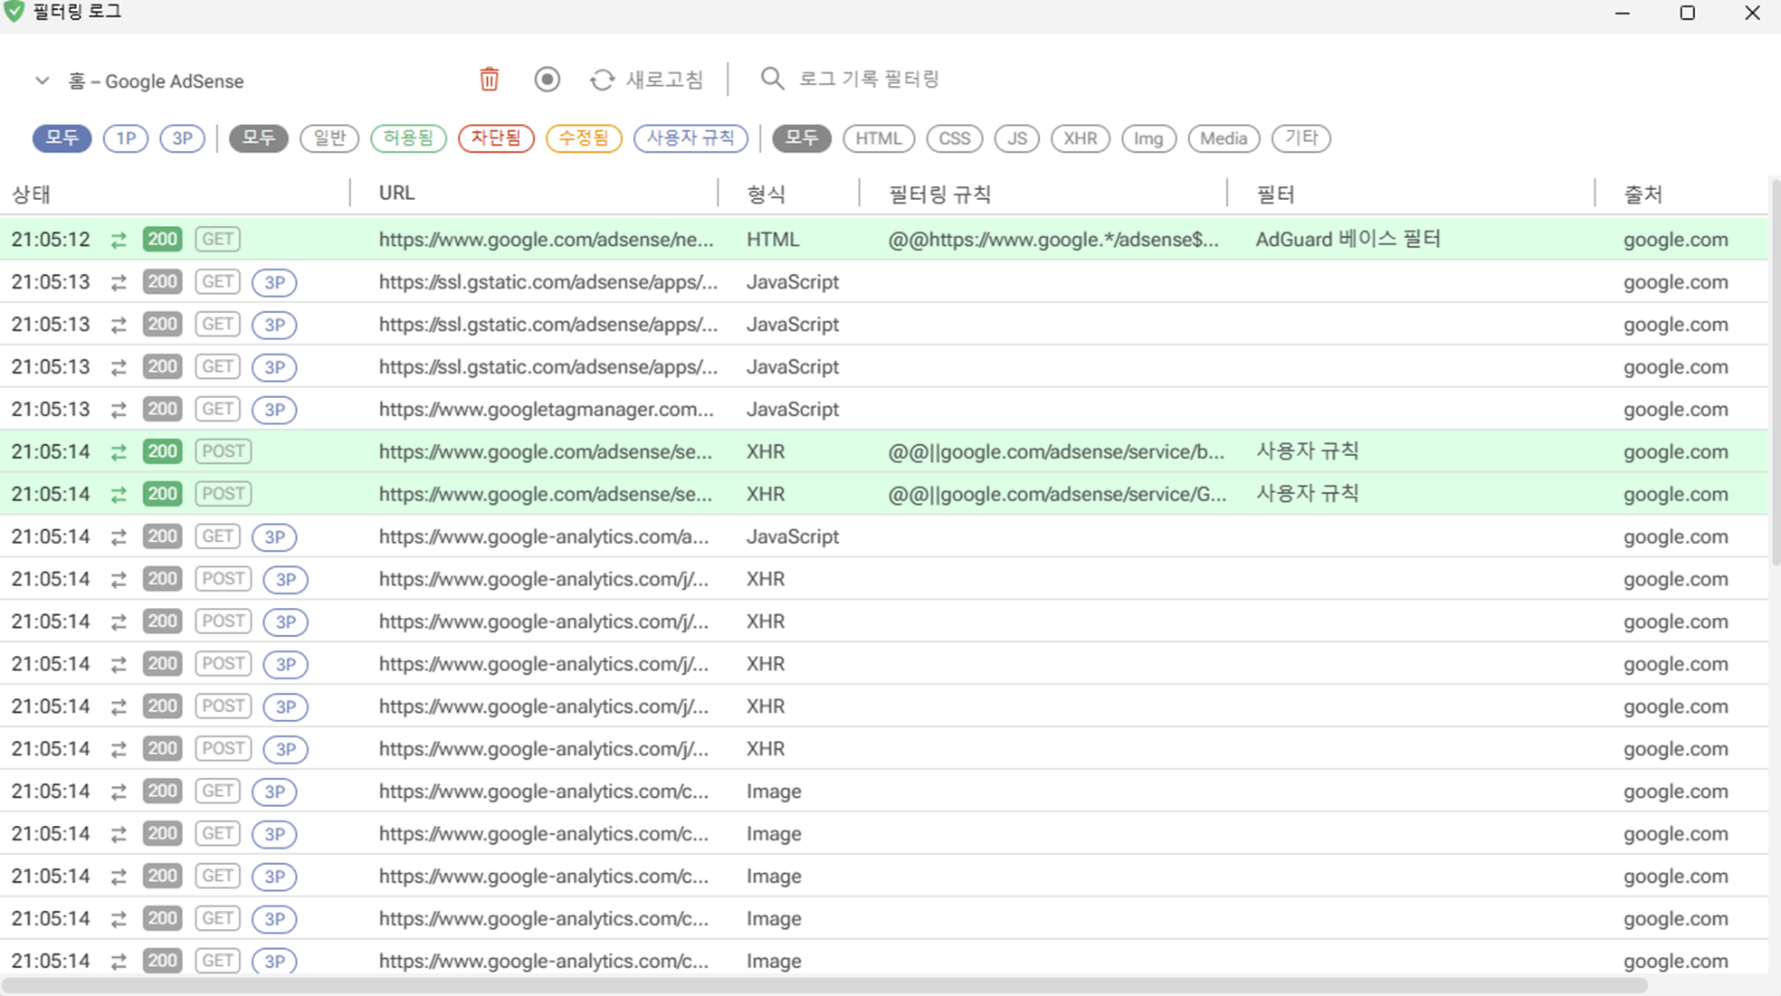Toggle the 1P party filter chip
This screenshot has width=1781, height=996.
126,138
